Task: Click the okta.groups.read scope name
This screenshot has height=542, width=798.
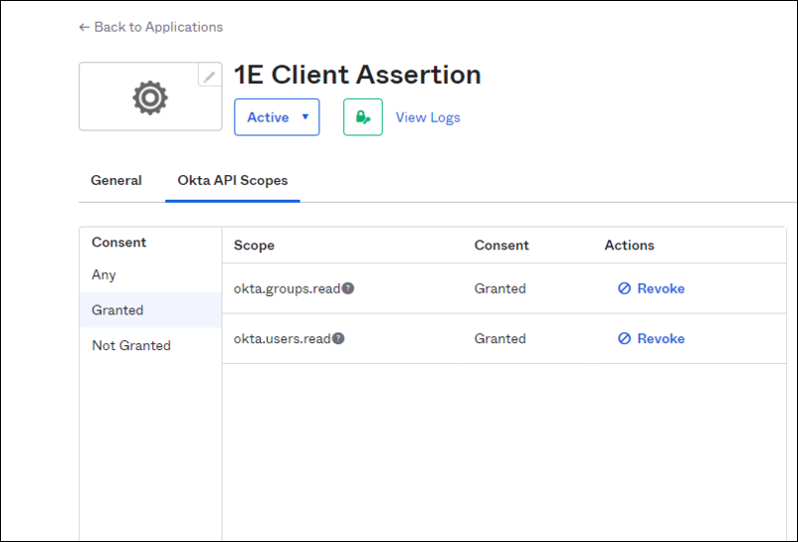Action: pyautogui.click(x=287, y=288)
